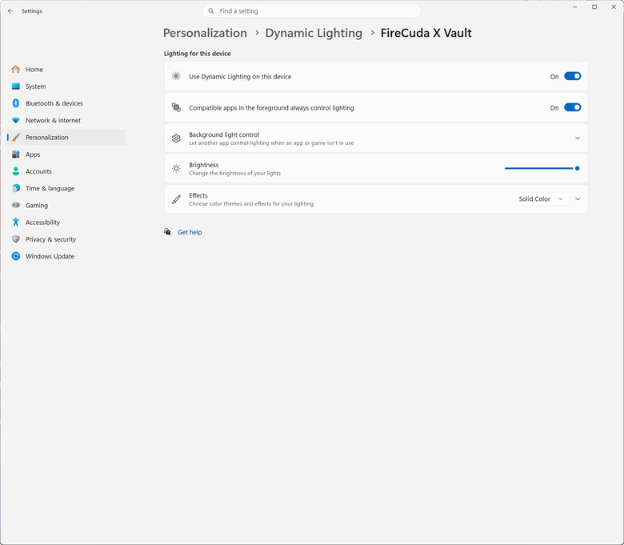Click the Personalization paintbrush icon
Image resolution: width=624 pixels, height=545 pixels.
click(15, 138)
